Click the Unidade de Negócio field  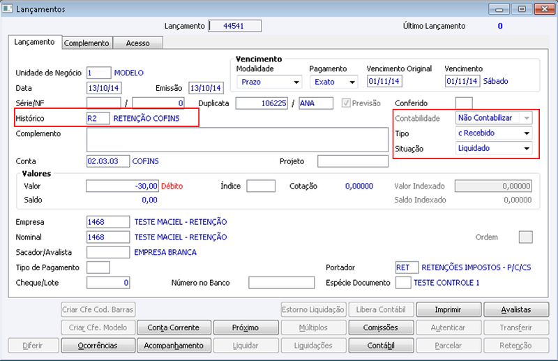[99, 73]
